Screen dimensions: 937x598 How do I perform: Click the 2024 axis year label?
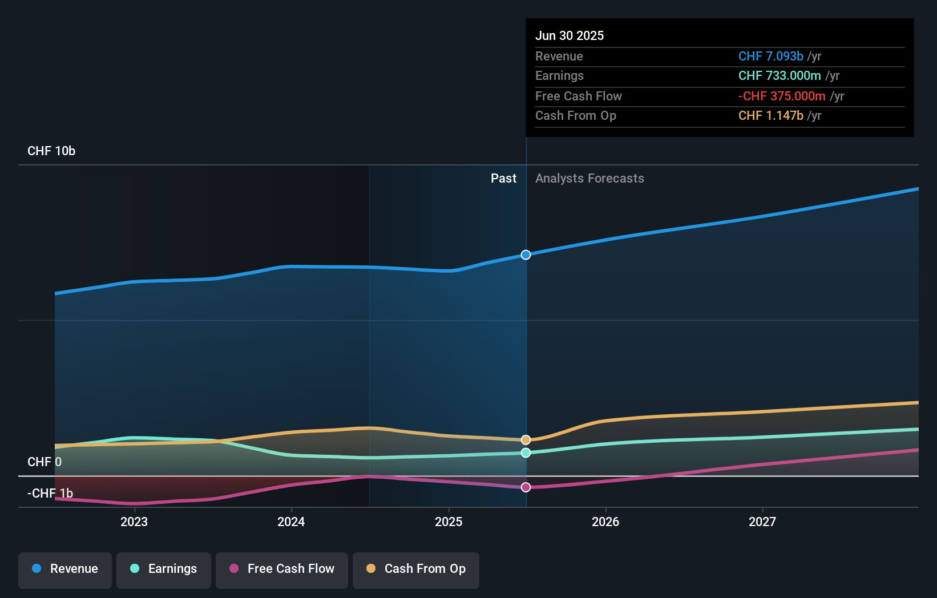click(291, 521)
